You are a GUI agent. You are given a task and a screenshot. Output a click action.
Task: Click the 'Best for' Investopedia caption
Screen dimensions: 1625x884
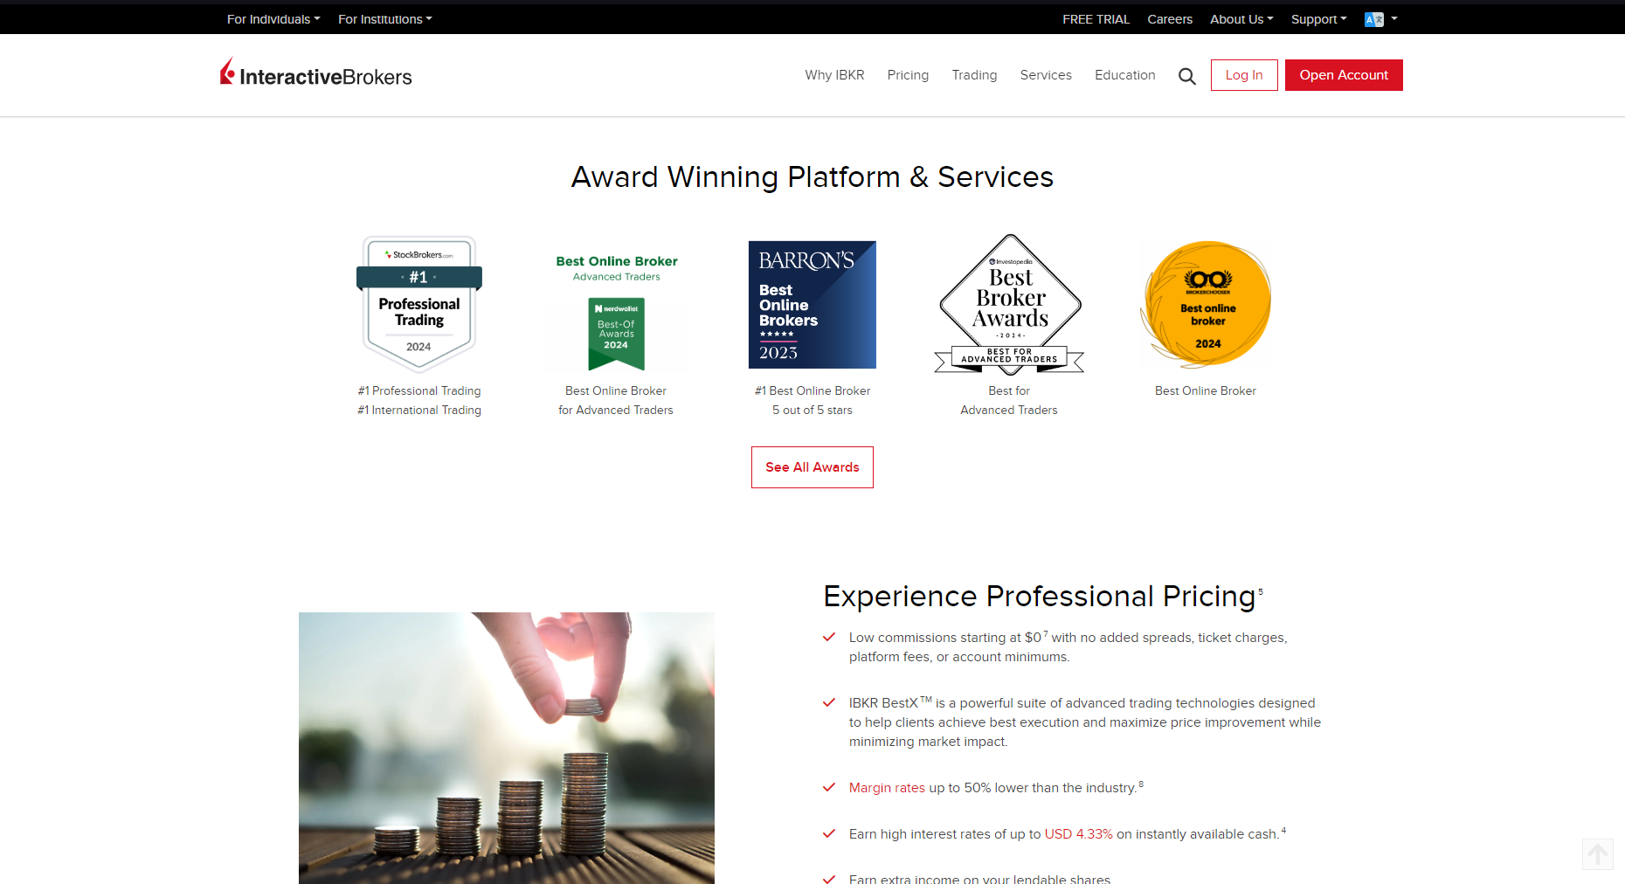(x=1009, y=390)
